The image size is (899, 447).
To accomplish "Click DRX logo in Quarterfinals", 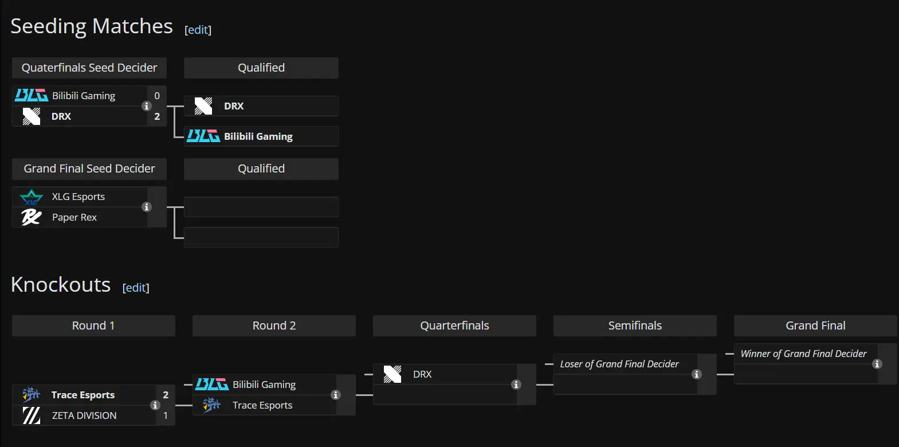I will (x=392, y=374).
